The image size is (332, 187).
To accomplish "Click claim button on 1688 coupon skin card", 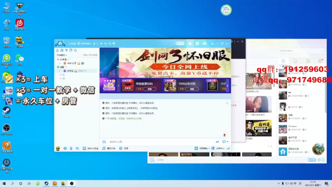I will (192, 89).
